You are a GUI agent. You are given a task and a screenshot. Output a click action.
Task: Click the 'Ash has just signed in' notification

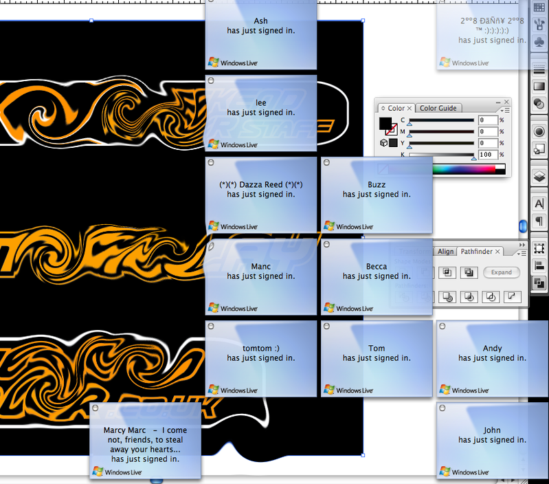[x=261, y=31]
